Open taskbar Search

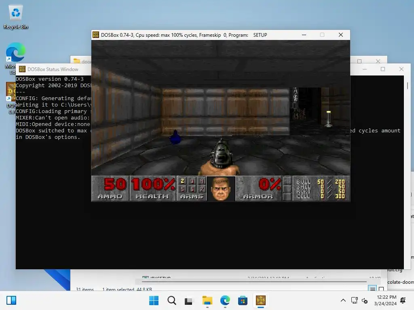point(171,300)
